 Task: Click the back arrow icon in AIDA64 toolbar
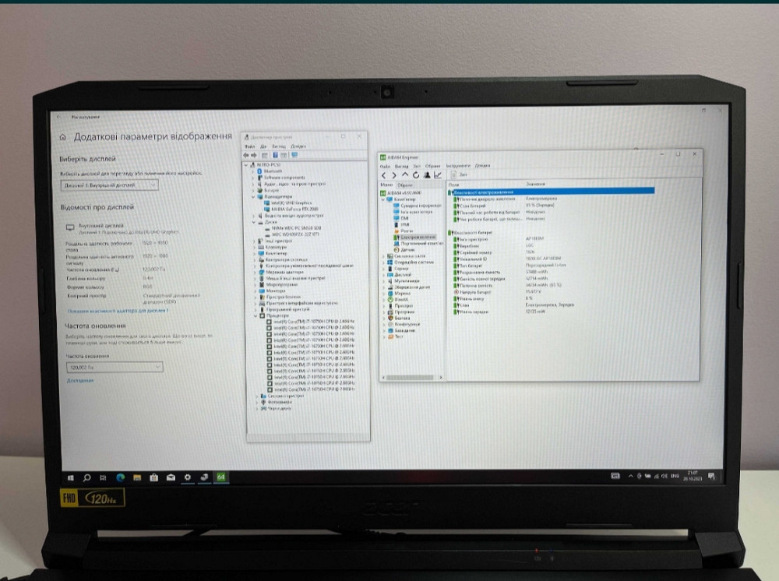click(x=384, y=174)
